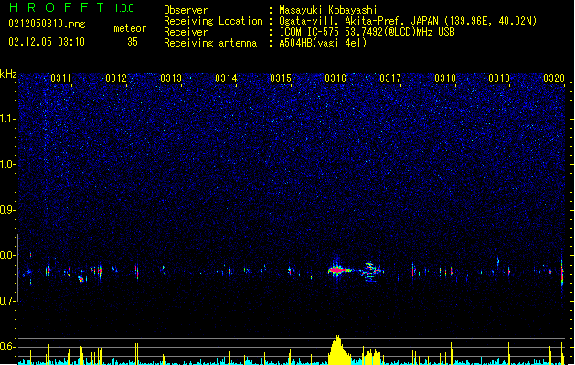Click the Observer field label
The height and width of the screenshot is (365, 575).
tap(186, 10)
